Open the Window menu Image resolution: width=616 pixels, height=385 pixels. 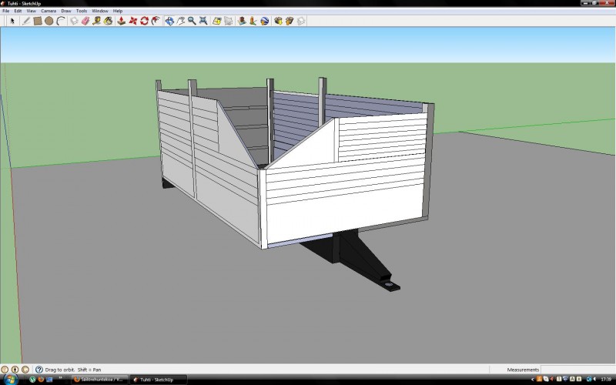pos(100,11)
